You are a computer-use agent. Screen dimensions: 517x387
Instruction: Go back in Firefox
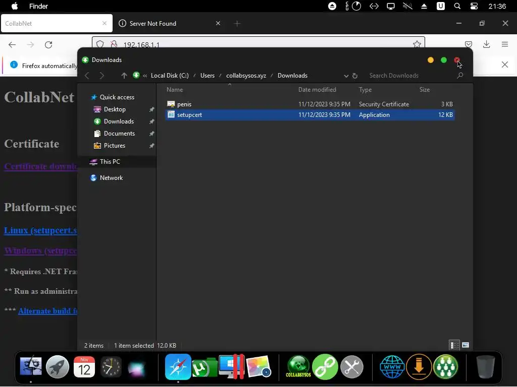pyautogui.click(x=12, y=45)
